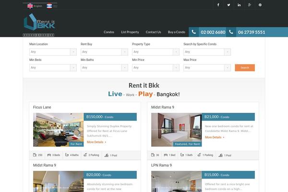The image size is (288, 192).
Task: Open the Contact Us menu item
Action: [x=154, y=32]
